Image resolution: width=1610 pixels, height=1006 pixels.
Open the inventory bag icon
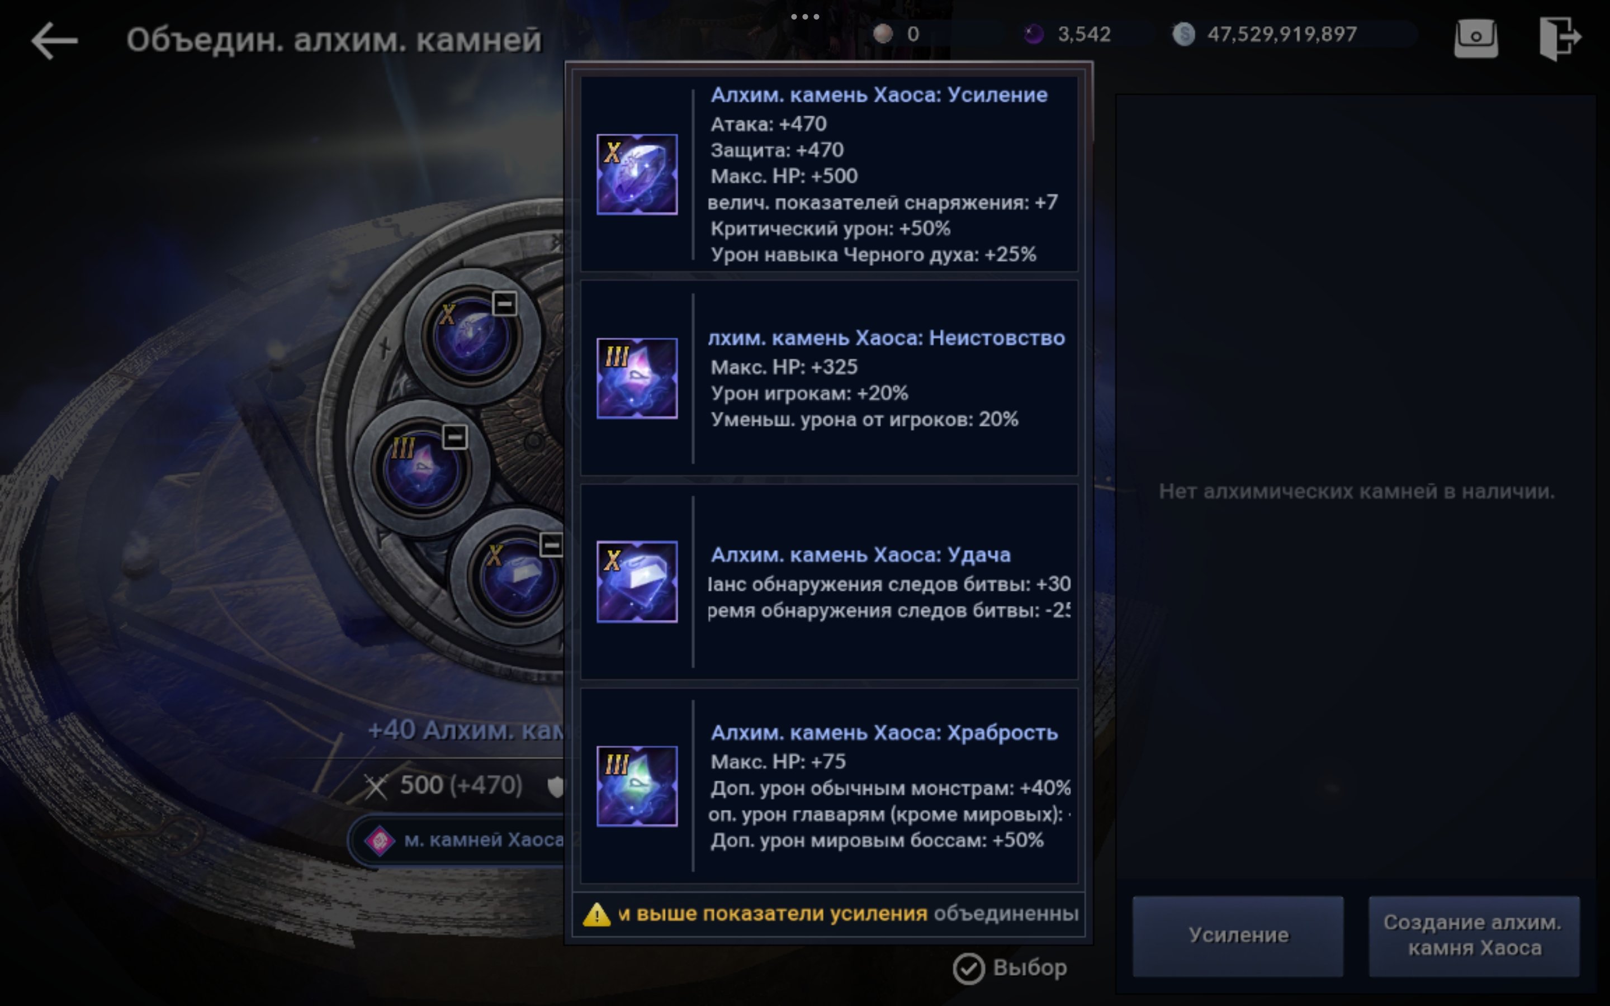click(1476, 39)
